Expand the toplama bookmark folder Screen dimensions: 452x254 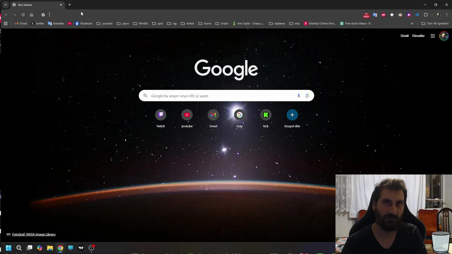277,24
